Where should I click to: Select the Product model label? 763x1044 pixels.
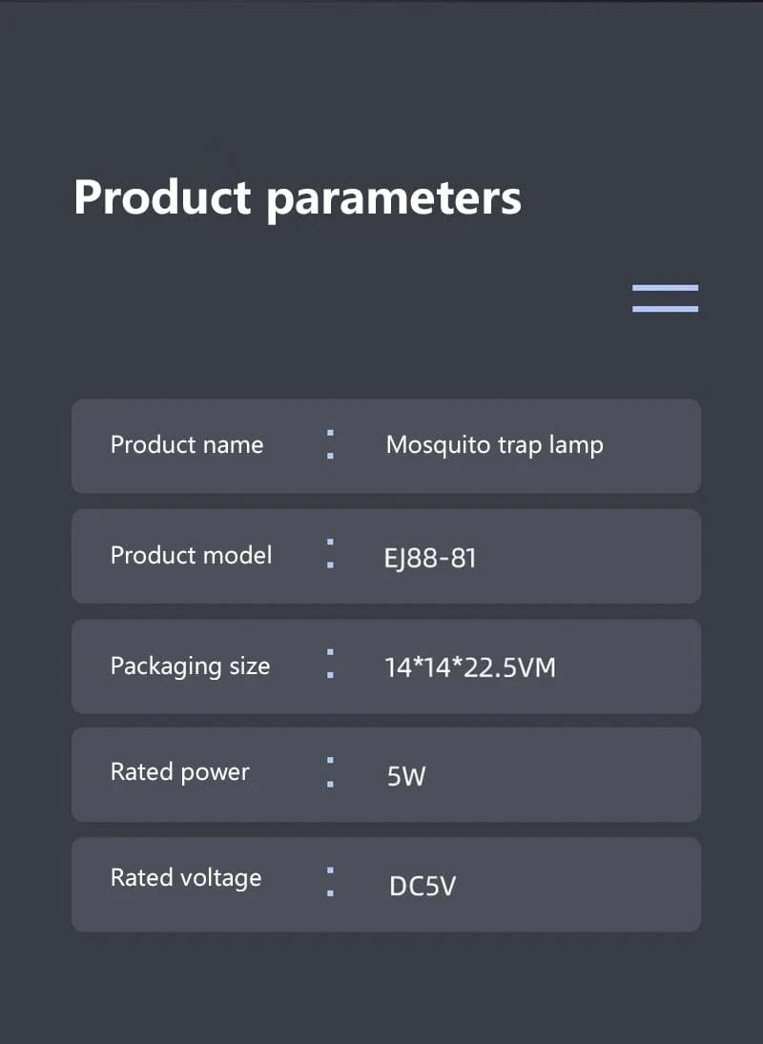click(x=191, y=555)
